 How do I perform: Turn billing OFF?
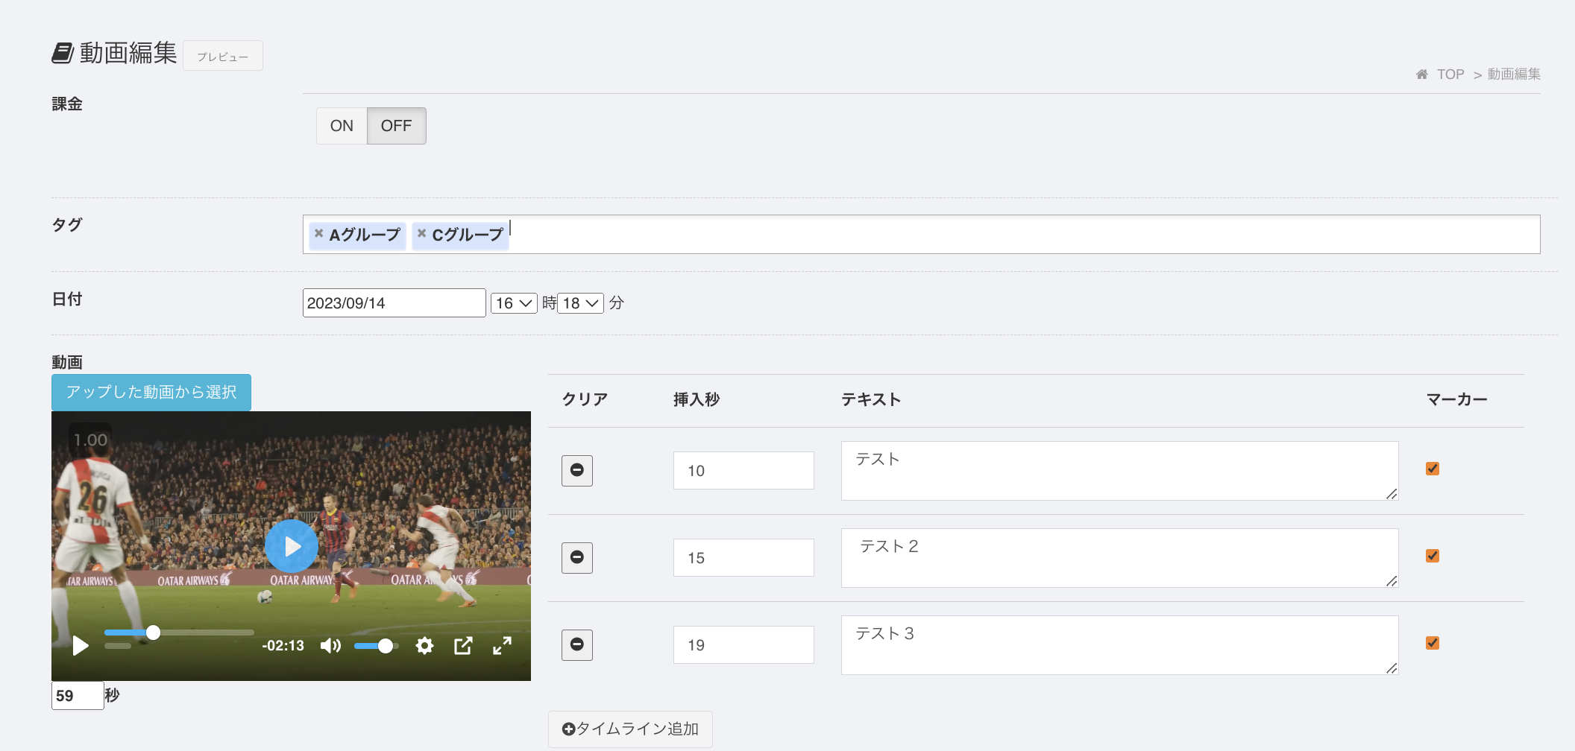click(396, 126)
